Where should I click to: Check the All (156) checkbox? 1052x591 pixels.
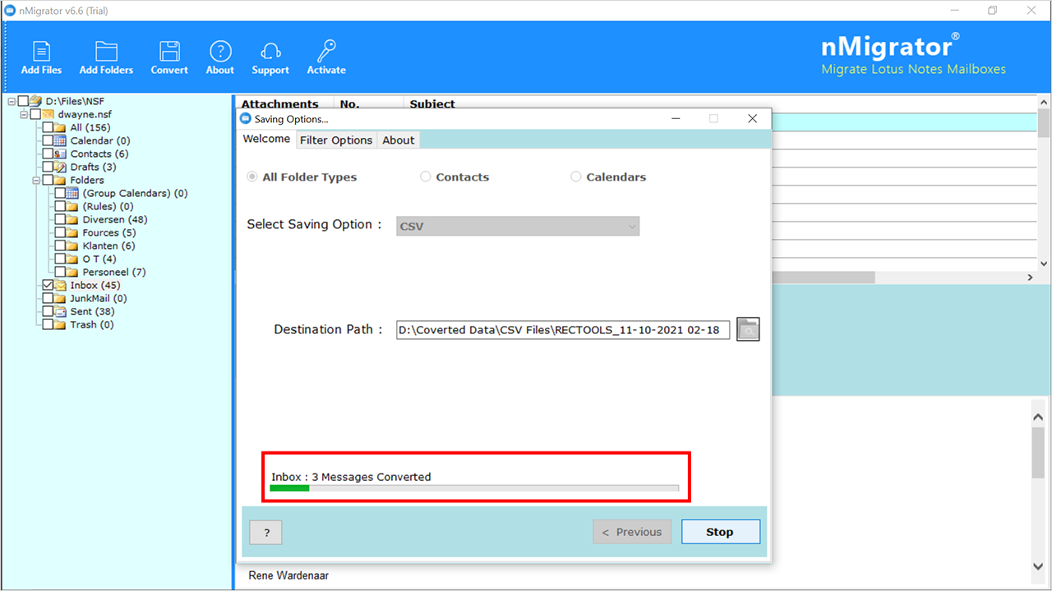click(48, 128)
